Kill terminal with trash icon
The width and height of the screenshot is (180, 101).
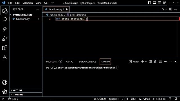[x=155, y=61]
